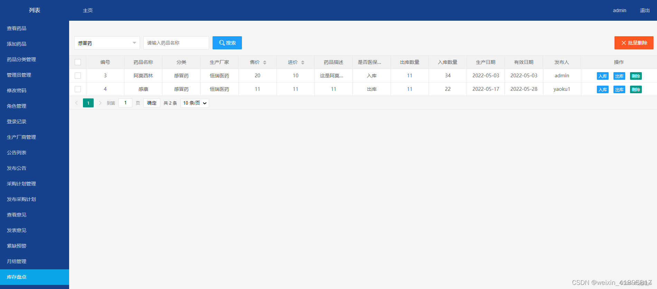Click the 34 入库数量 cell
The width and height of the screenshot is (657, 289).
[x=448, y=76]
